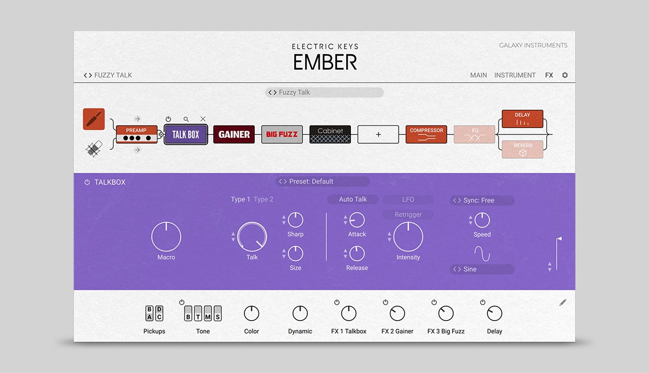The width and height of the screenshot is (649, 373).
Task: Toggle the TALKBOX panel power button
Action: pyautogui.click(x=87, y=182)
